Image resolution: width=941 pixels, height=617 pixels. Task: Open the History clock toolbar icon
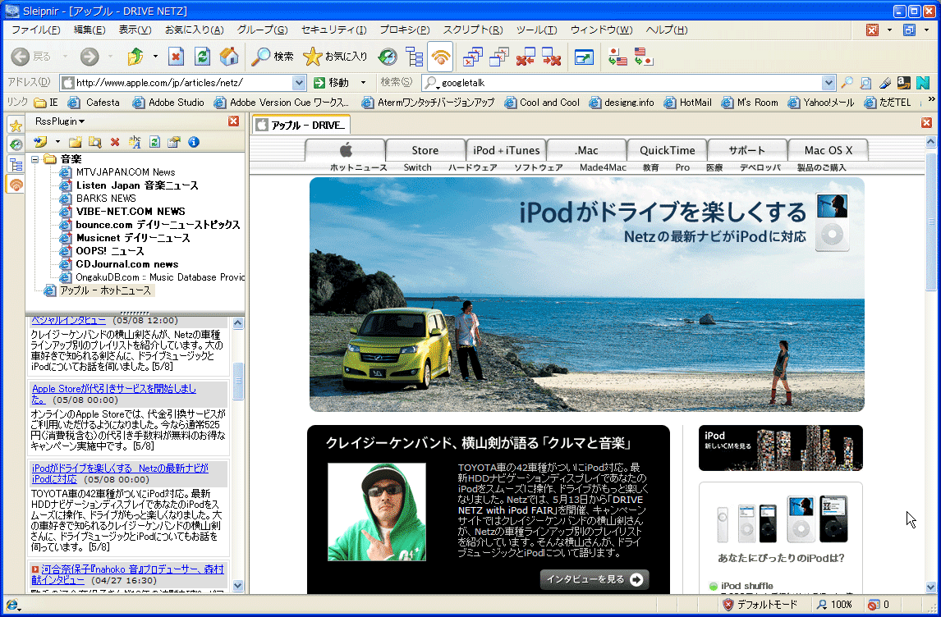388,57
